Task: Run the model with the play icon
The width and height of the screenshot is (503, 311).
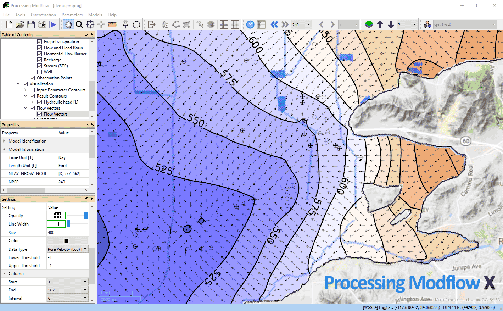Action: (x=53, y=24)
